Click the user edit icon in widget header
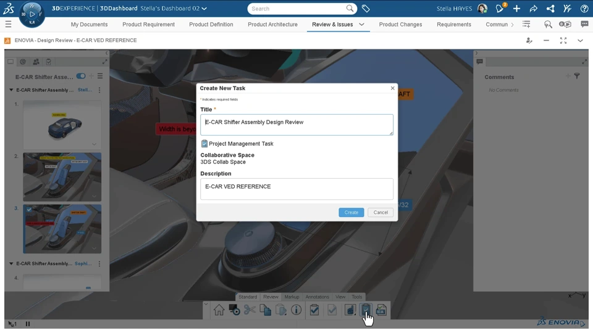This screenshot has width=593, height=333. click(x=529, y=41)
